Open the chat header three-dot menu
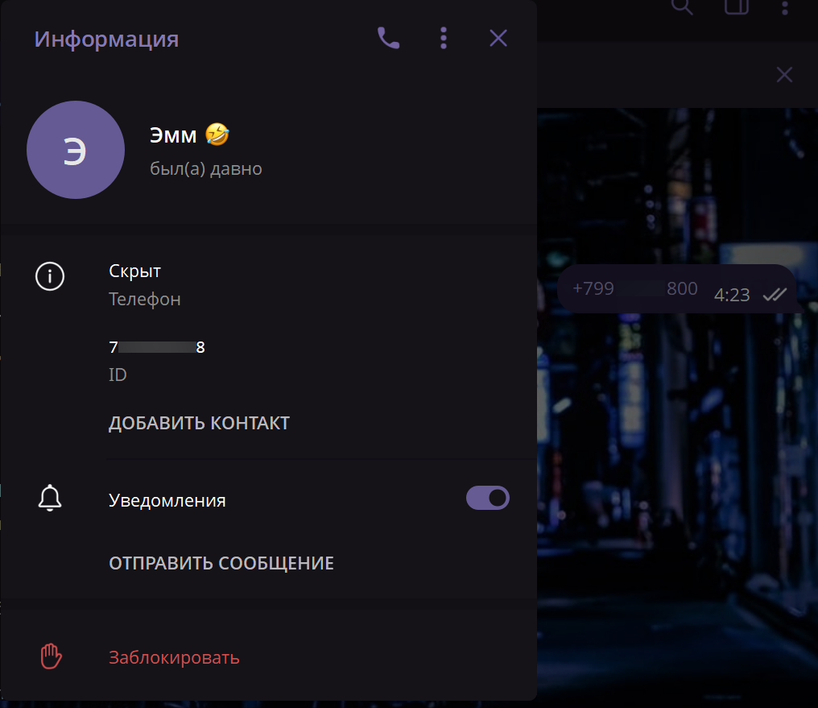The height and width of the screenshot is (708, 818). pos(785,7)
